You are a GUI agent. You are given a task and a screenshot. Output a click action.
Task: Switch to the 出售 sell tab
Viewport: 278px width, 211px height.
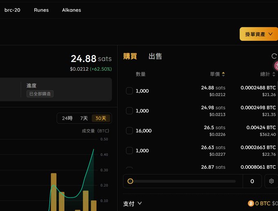tap(155, 56)
